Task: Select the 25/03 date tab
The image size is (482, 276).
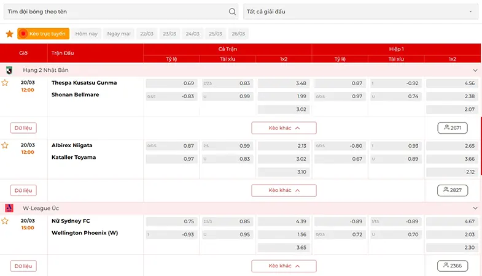Action: pos(216,34)
